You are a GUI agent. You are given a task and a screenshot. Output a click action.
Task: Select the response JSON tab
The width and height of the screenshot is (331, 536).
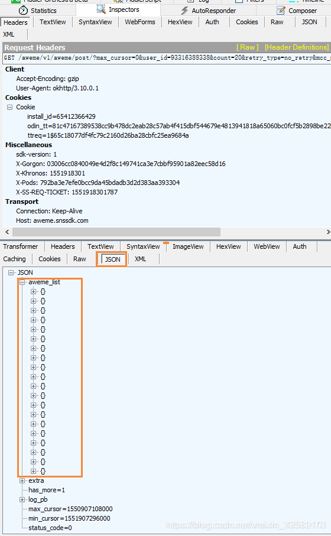point(112,259)
